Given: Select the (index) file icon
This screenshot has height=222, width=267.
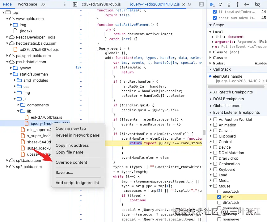Looking at the screenshot, I should 15,31.
